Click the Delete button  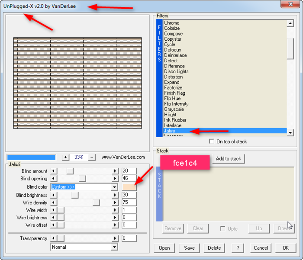[214, 248]
